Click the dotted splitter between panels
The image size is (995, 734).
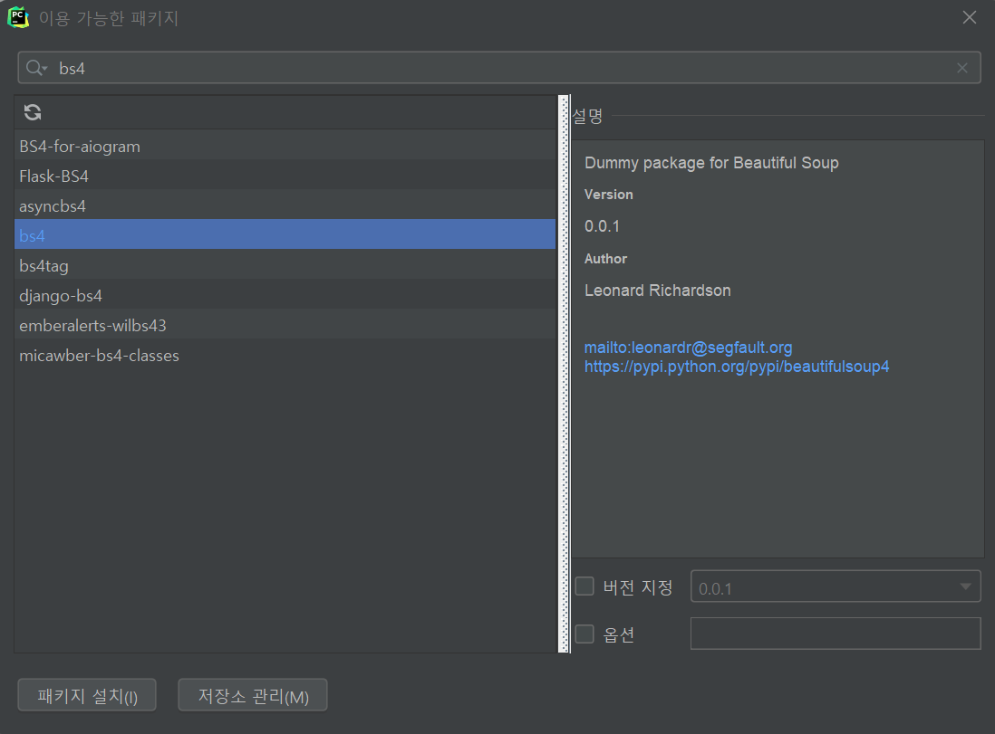564,374
